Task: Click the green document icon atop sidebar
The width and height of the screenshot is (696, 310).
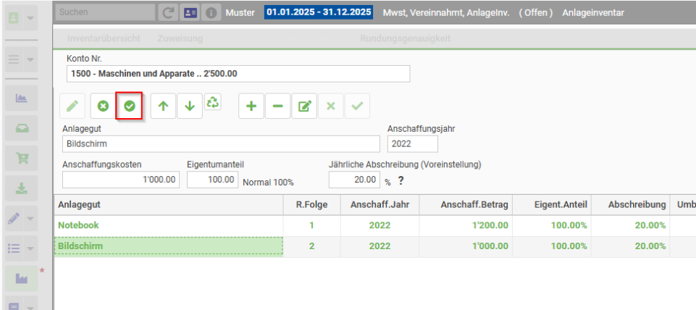Action: (14, 18)
